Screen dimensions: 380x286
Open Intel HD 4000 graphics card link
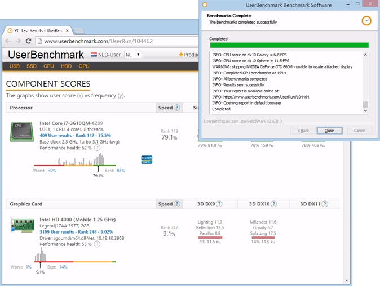(78, 220)
